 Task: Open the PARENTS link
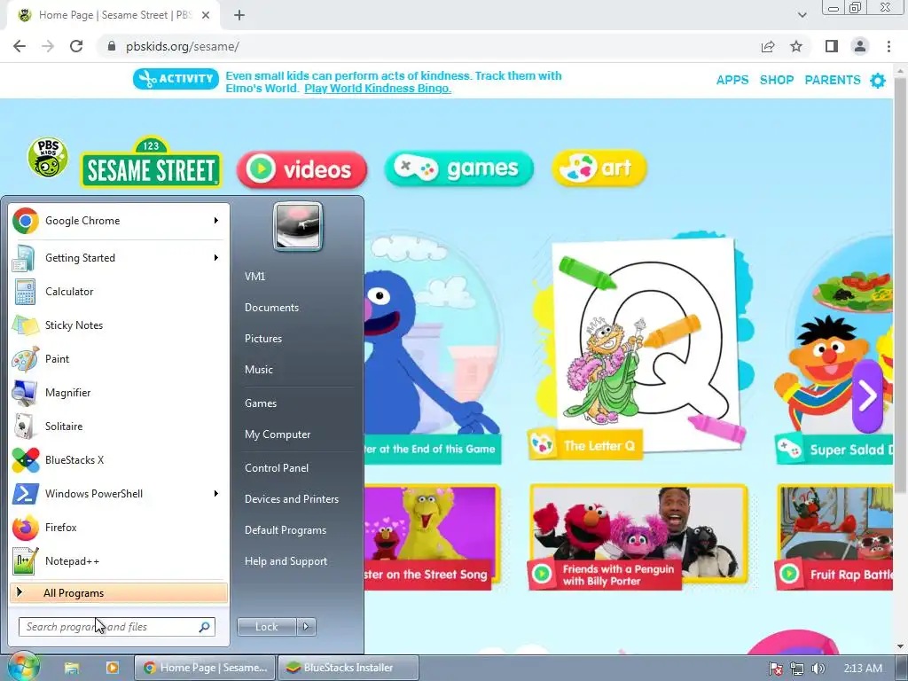(833, 80)
